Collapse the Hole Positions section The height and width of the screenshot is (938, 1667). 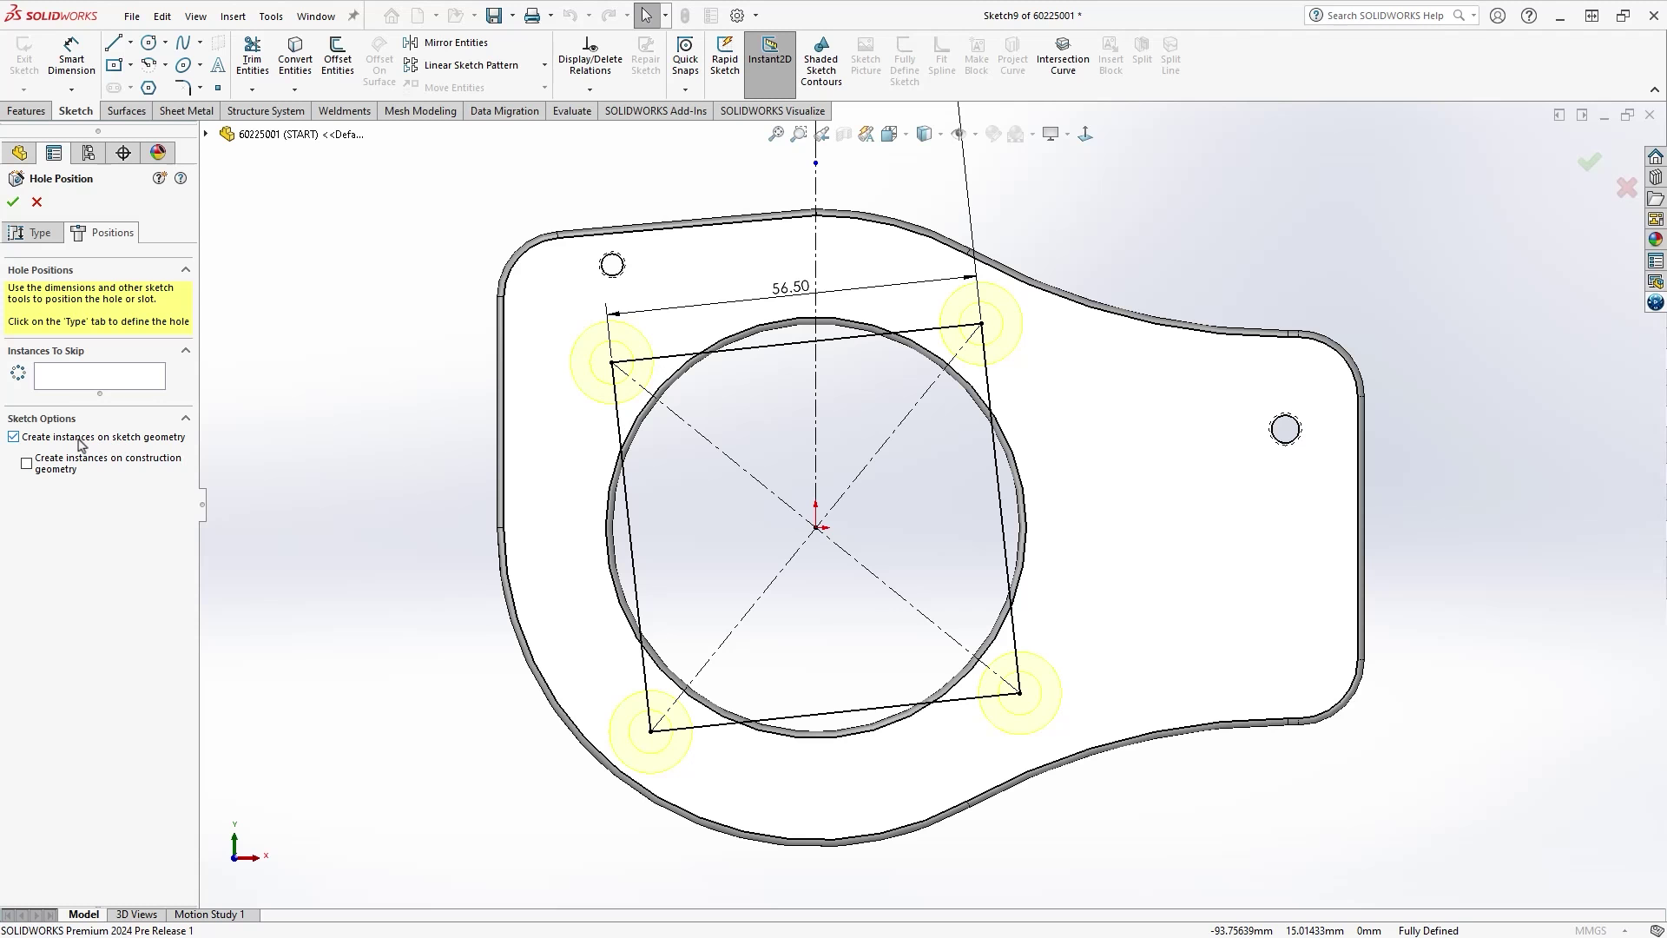(x=185, y=270)
